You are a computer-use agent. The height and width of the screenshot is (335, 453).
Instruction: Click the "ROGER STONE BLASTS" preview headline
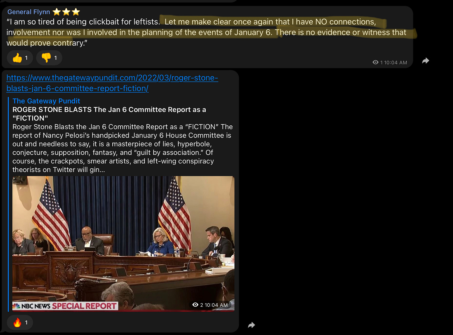[x=109, y=114]
